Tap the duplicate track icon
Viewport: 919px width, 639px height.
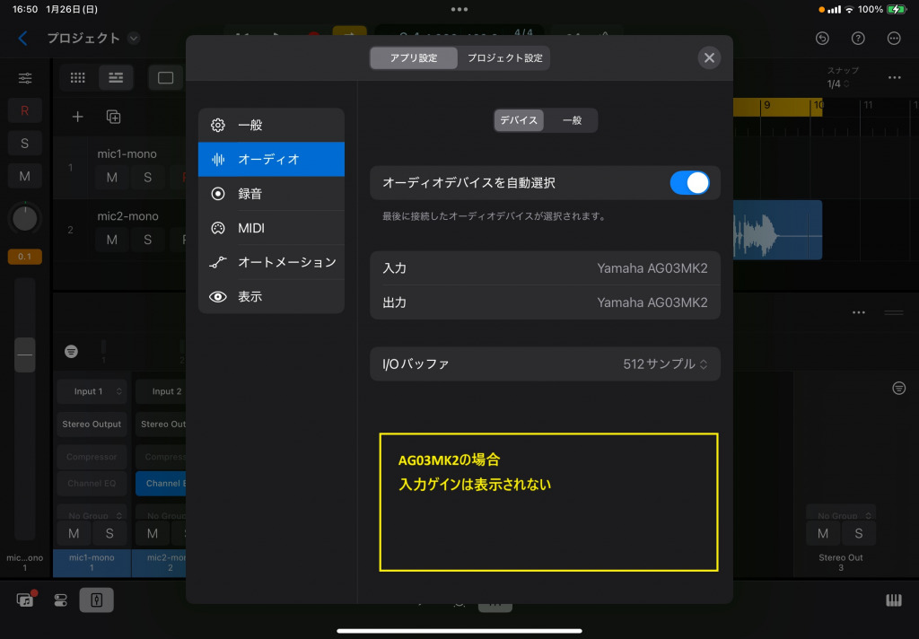pyautogui.click(x=113, y=117)
